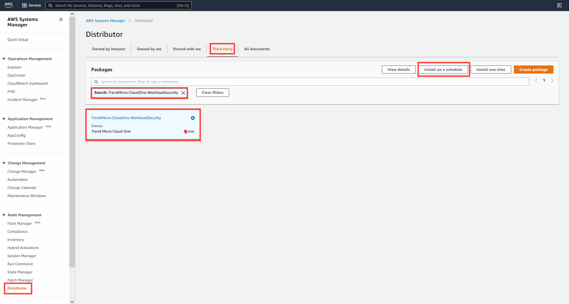Switch to the All documents tab
The image size is (569, 304).
click(x=257, y=49)
